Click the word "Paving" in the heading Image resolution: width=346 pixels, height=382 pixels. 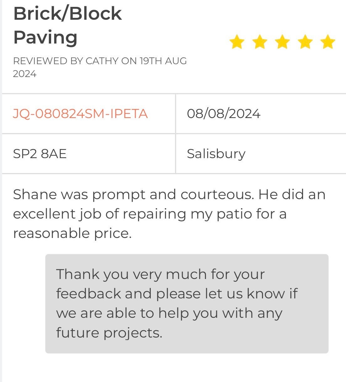tap(45, 37)
